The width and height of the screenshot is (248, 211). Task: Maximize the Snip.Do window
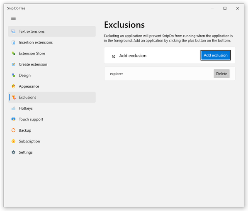tap(225, 8)
